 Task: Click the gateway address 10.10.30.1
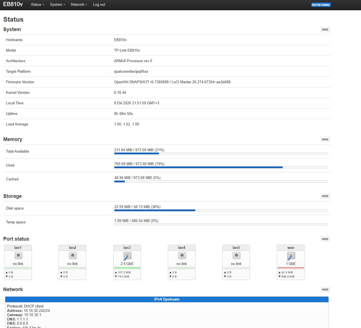33,315
